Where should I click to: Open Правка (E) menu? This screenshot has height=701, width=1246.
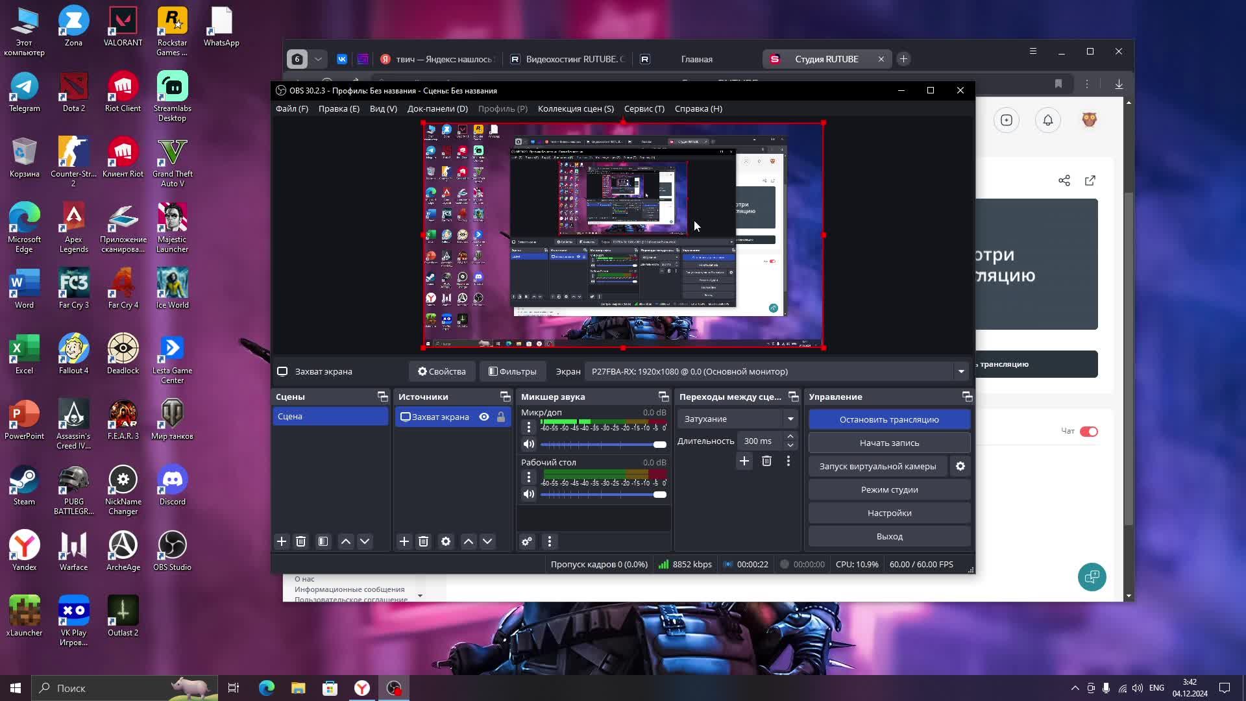click(339, 108)
